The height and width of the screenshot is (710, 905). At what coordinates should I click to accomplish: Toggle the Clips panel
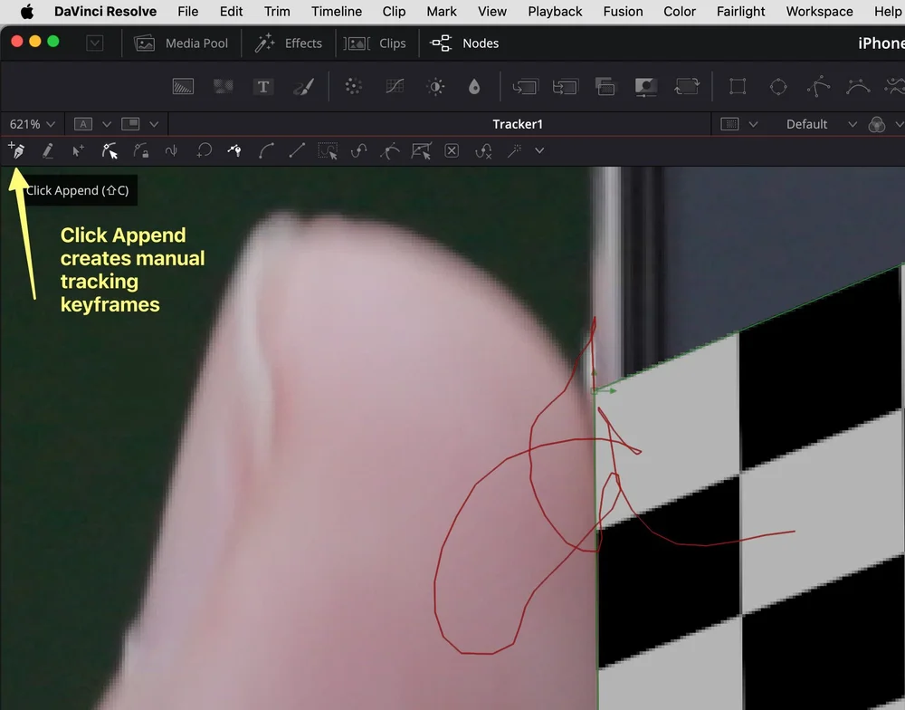(376, 43)
